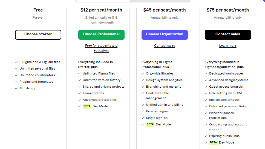Screen dimensions: 265x149
Task: Open the Learn more link
Action: click(228, 46)
